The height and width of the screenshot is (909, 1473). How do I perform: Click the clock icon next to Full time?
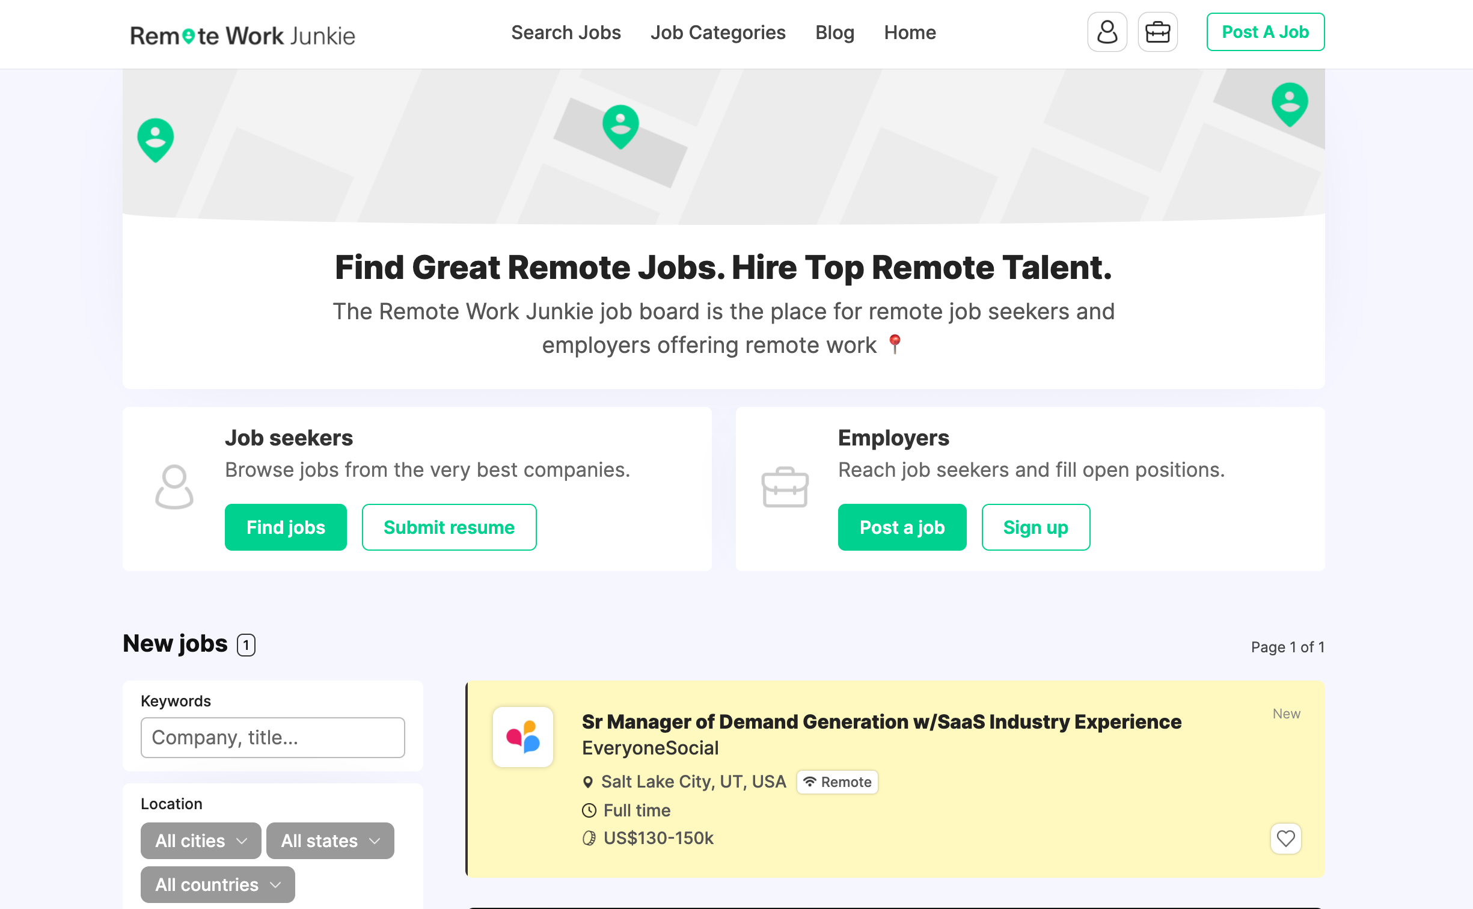click(588, 810)
